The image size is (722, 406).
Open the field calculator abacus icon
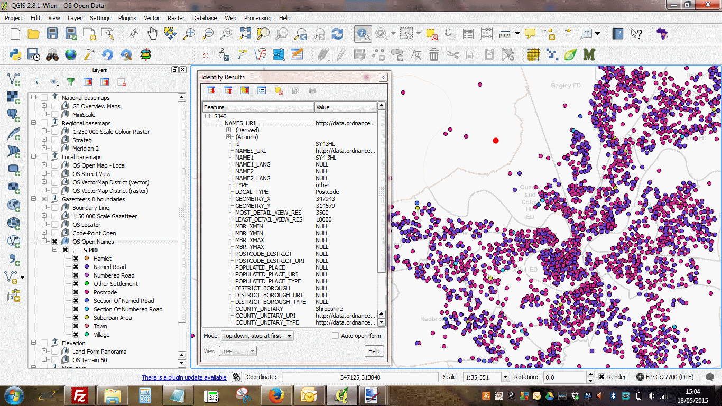tap(487, 34)
